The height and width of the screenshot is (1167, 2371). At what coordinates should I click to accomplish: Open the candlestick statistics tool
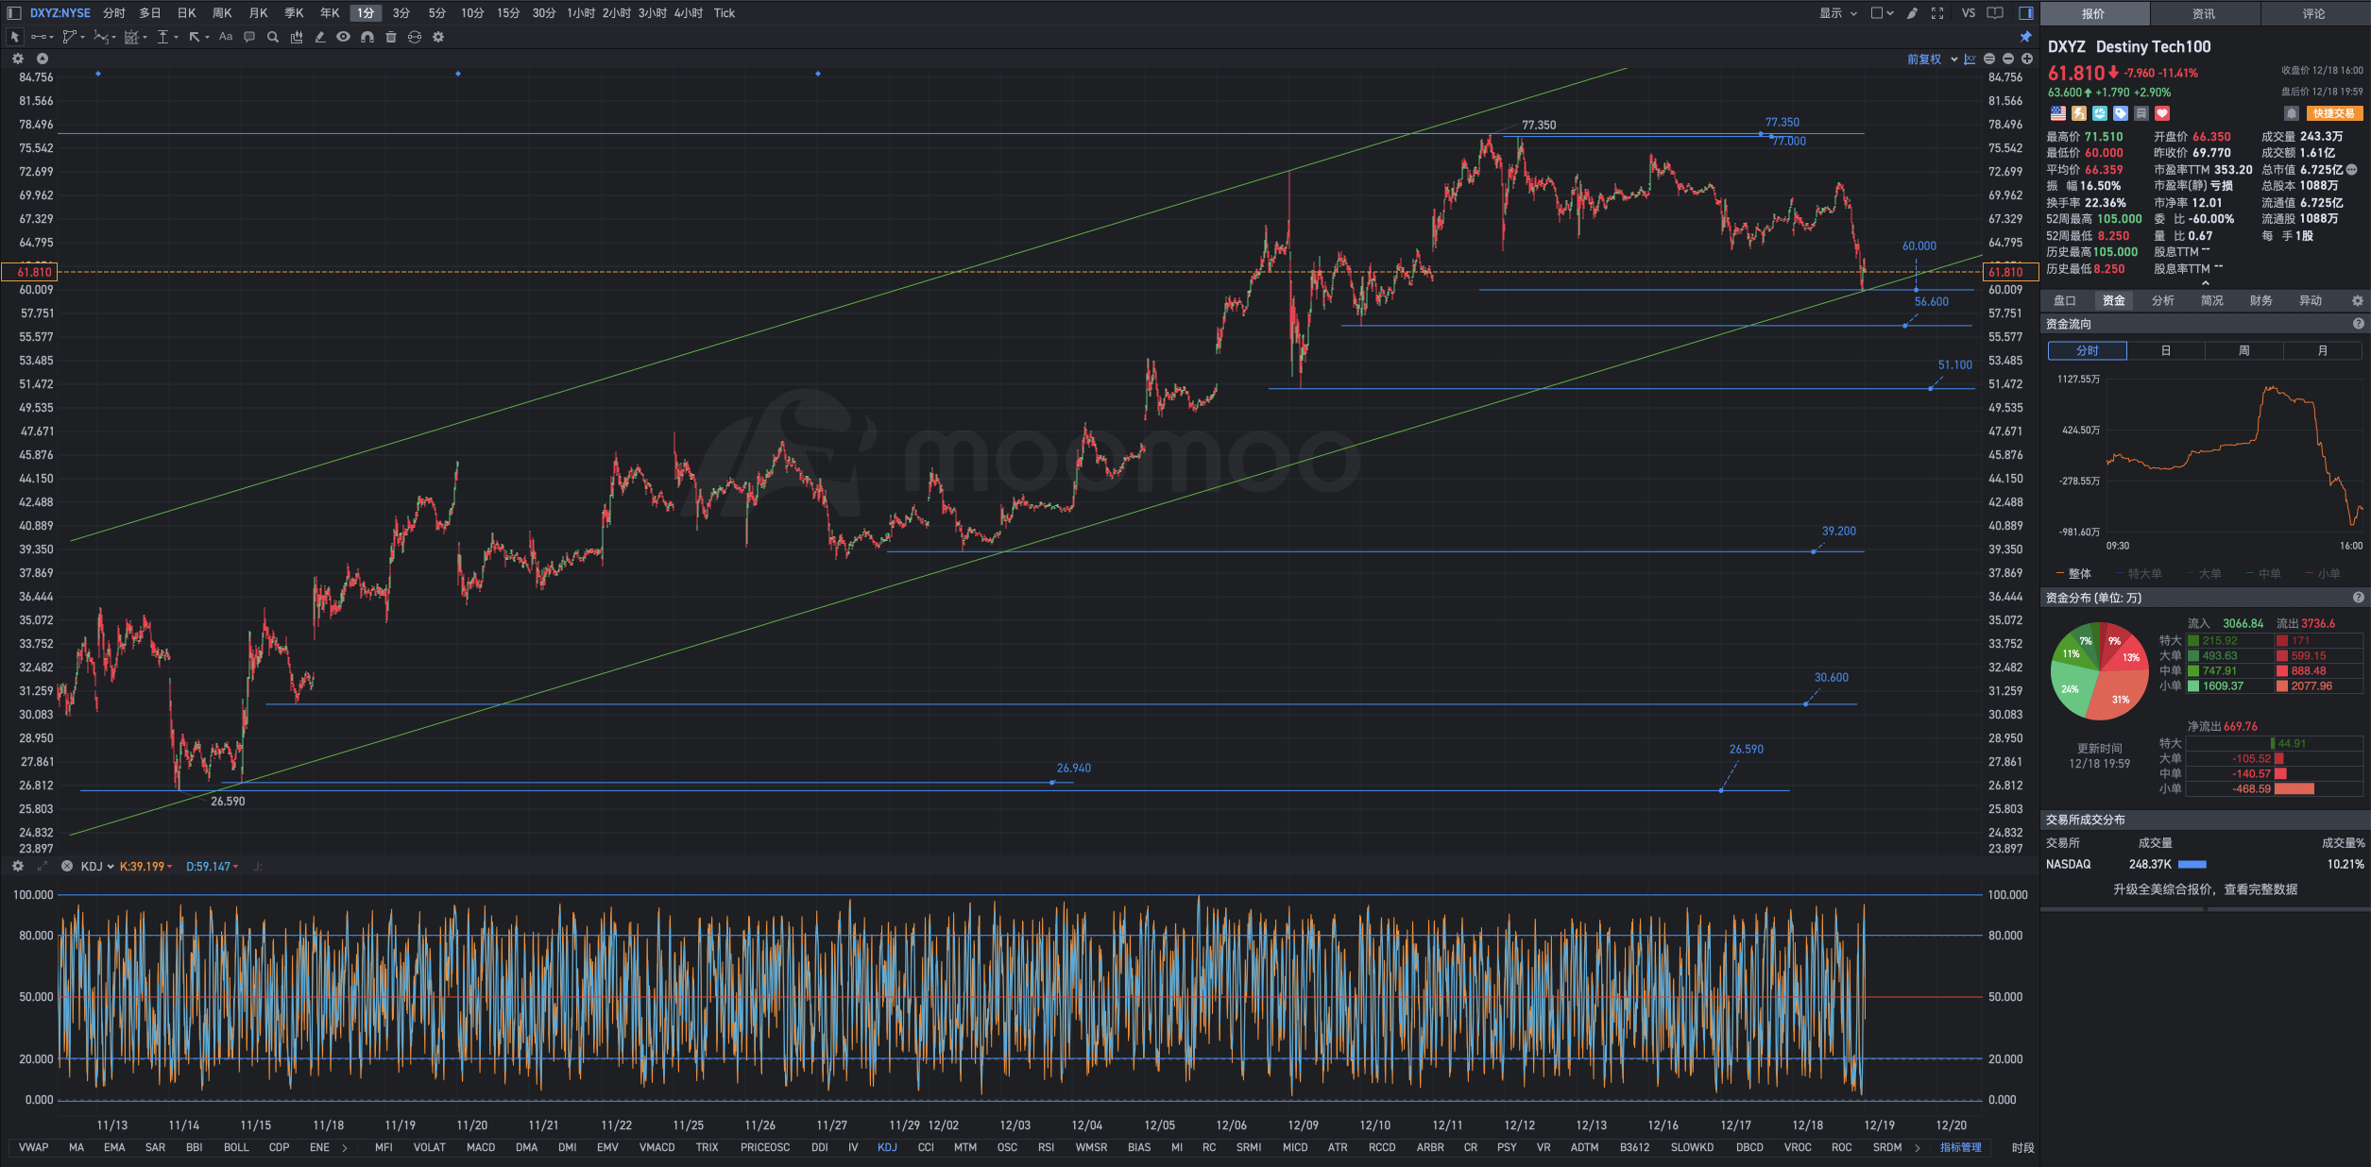click(x=297, y=37)
